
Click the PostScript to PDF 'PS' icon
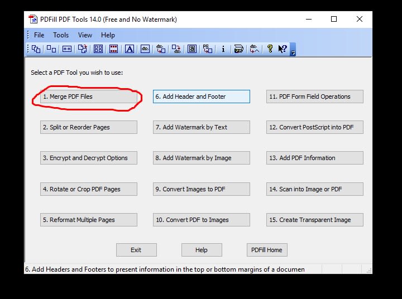207,49
